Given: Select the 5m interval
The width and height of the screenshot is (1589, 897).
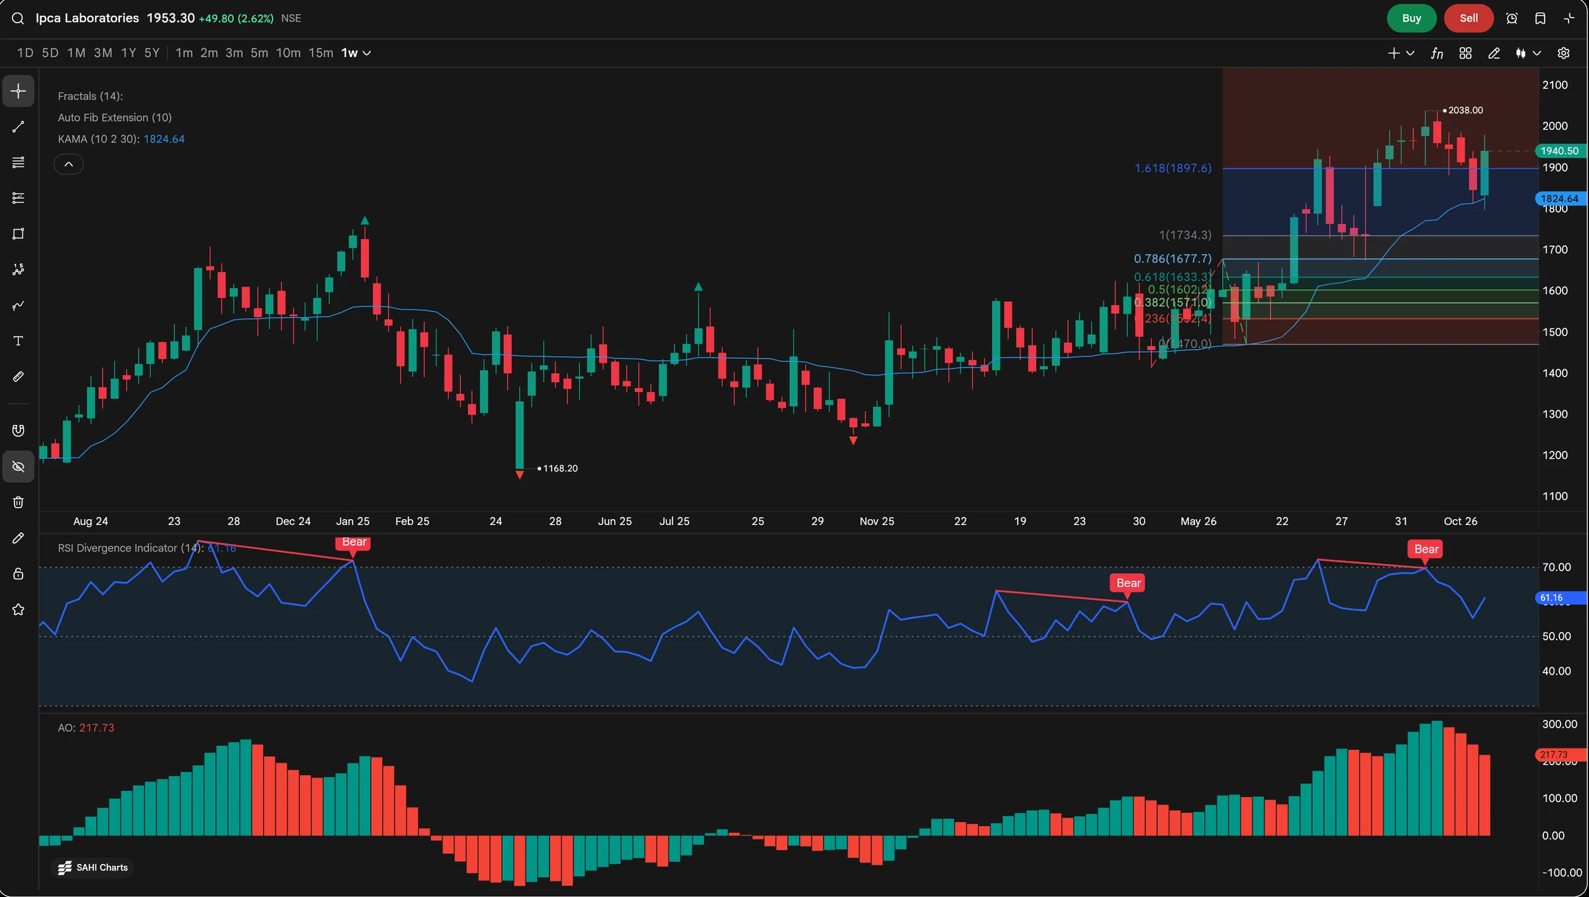Looking at the screenshot, I should pyautogui.click(x=260, y=53).
